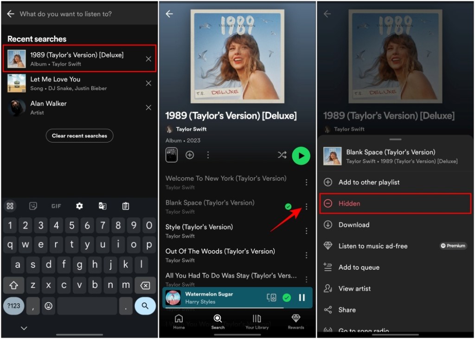
Task: Open options for Blank Space track
Action: coord(307,207)
